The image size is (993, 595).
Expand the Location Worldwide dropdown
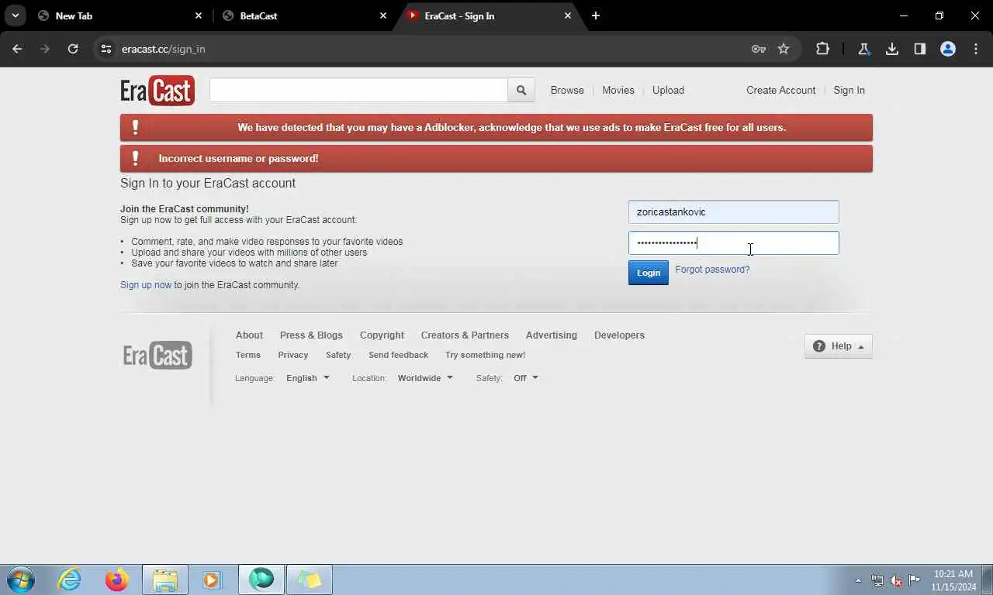click(425, 378)
